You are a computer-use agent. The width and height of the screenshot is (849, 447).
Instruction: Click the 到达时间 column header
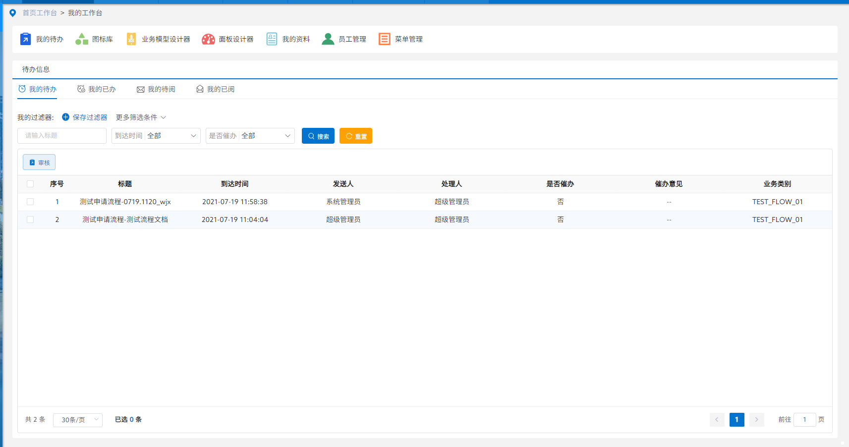click(x=235, y=184)
